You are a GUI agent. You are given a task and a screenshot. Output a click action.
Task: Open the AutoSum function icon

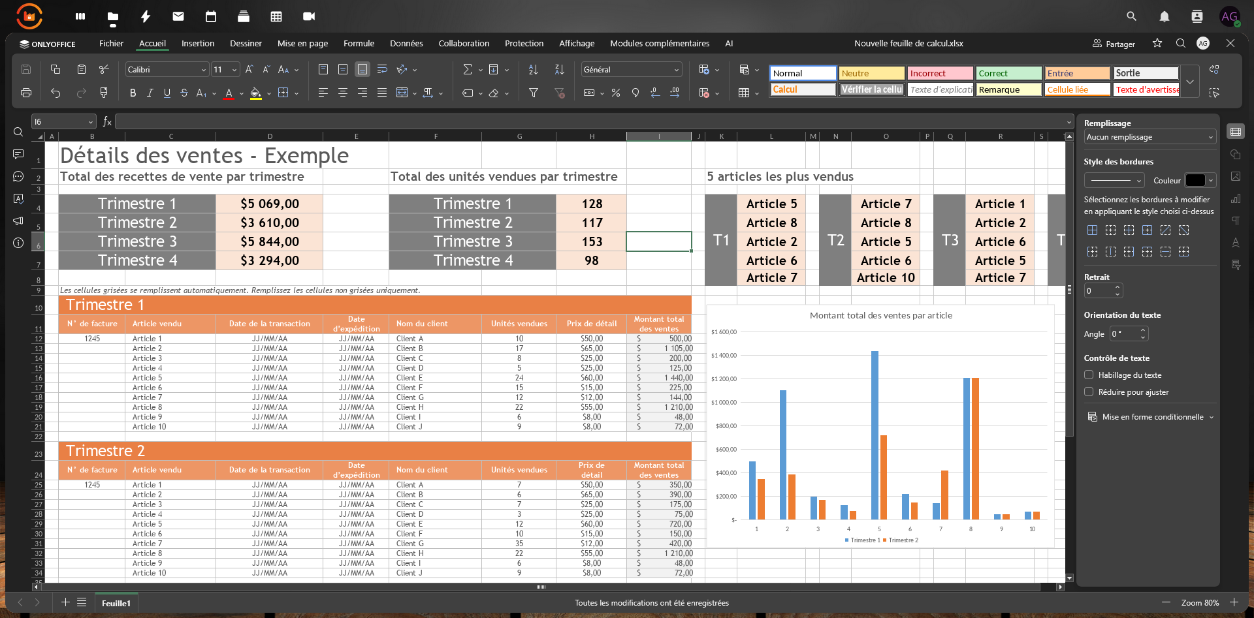pos(466,69)
